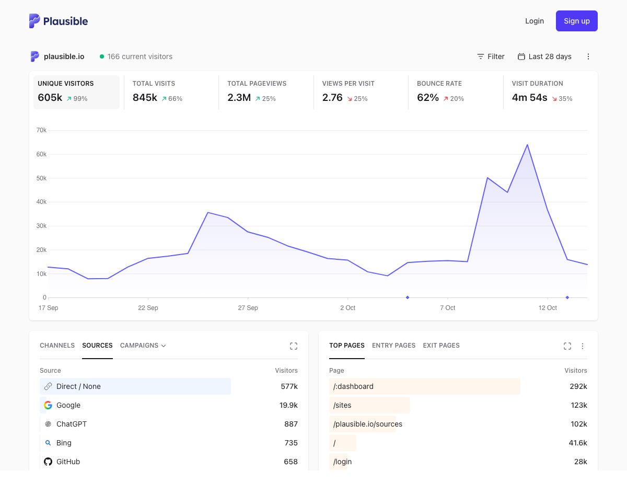Viewport: 627px width, 482px height.
Task: Open Top Pages panel three-dot options
Action: click(x=583, y=346)
